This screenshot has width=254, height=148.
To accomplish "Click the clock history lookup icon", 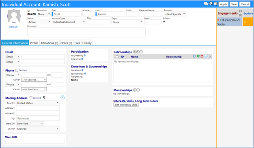I will 211,4.
